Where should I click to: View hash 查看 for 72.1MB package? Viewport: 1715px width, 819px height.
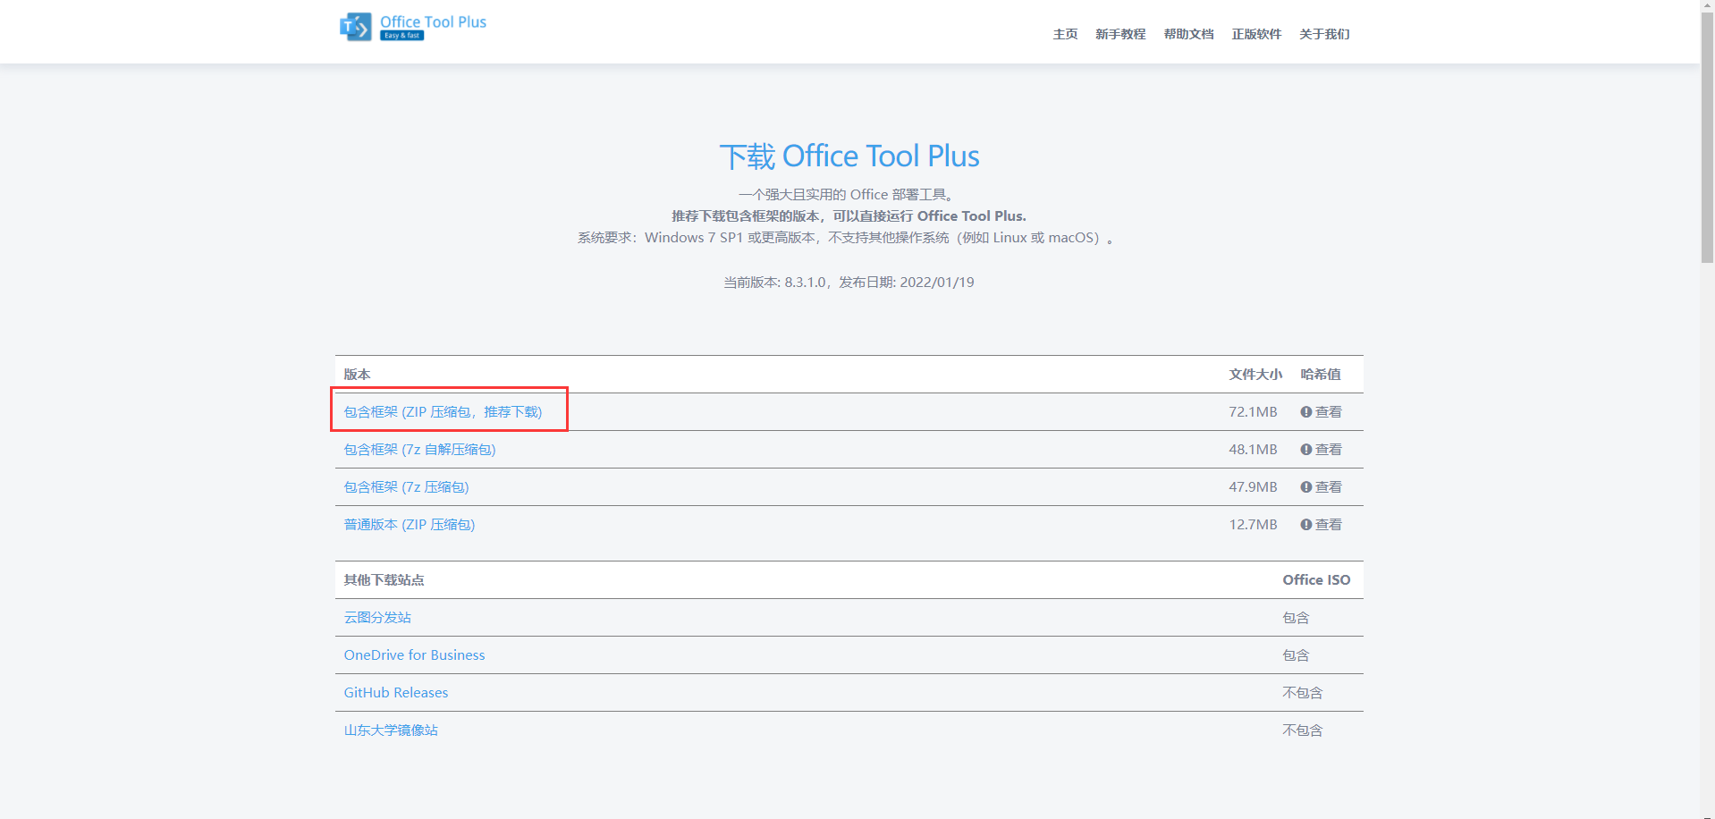click(x=1321, y=412)
